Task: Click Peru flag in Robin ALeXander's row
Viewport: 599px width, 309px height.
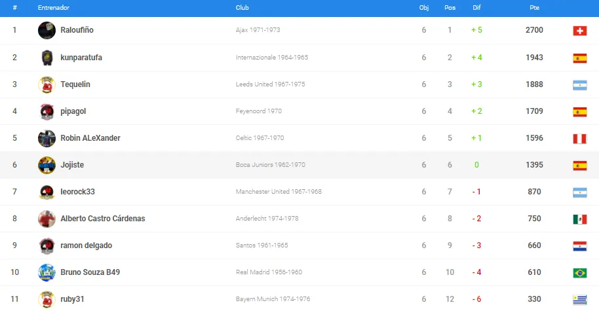Action: [579, 139]
